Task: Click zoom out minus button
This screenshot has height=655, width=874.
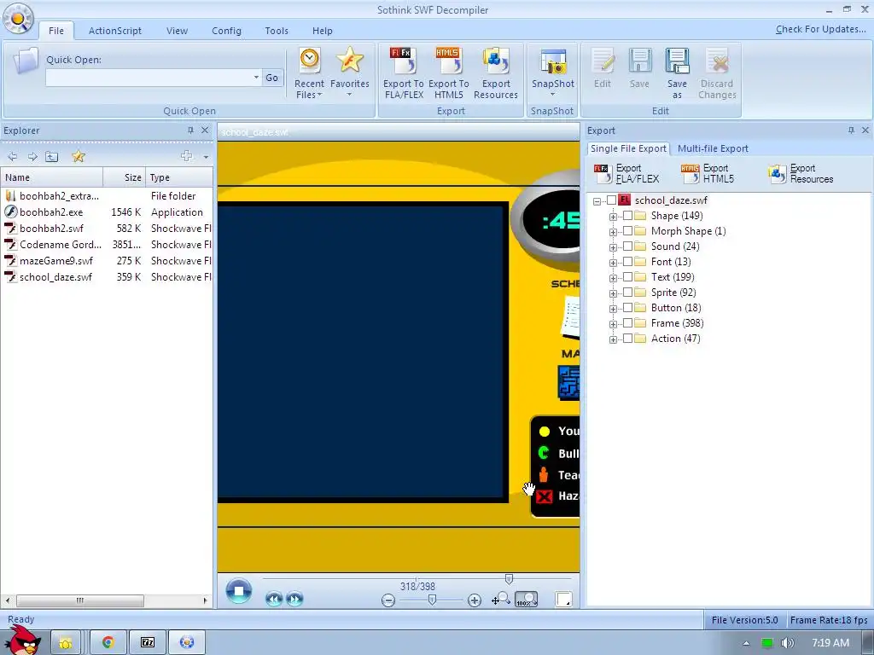Action: pos(388,600)
